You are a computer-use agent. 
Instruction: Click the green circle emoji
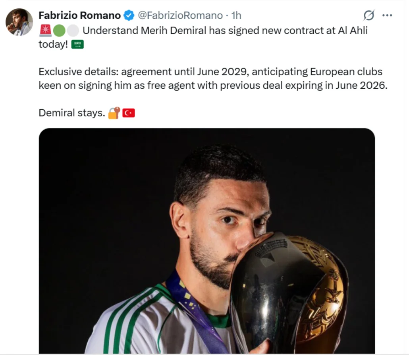pos(59,31)
